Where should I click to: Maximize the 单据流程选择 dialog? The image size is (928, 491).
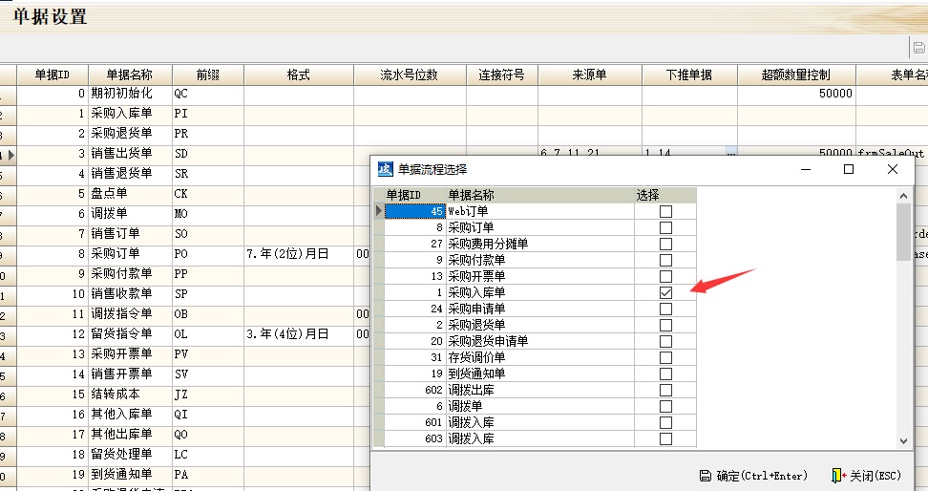[x=848, y=169]
